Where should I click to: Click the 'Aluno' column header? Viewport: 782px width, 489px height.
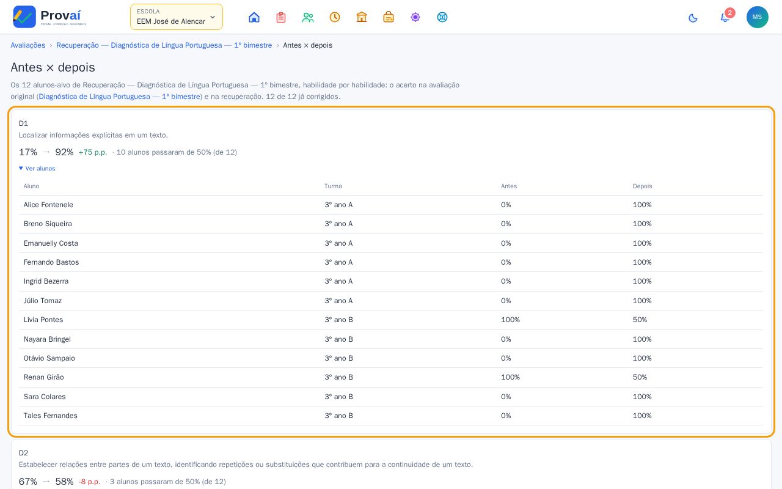[x=31, y=186]
